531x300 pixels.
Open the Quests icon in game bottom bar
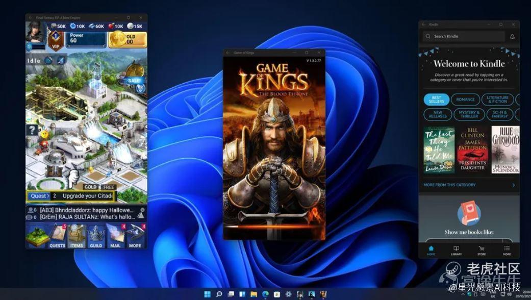pyautogui.click(x=57, y=236)
